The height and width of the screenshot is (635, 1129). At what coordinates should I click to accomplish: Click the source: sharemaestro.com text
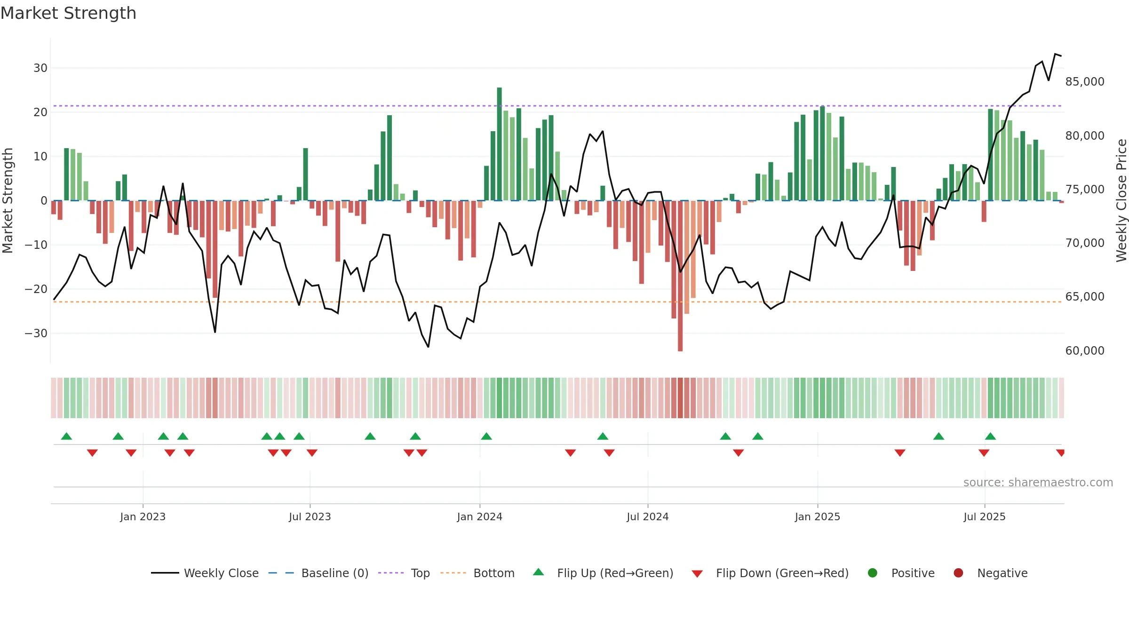(x=1038, y=483)
